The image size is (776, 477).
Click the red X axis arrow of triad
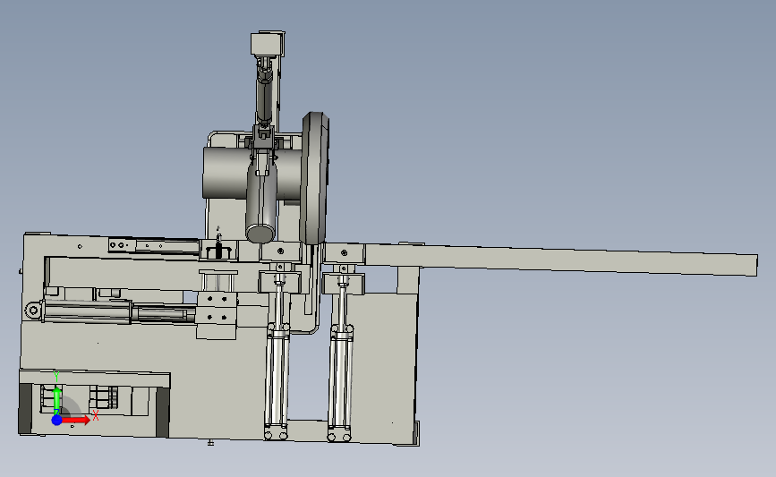tap(76, 420)
